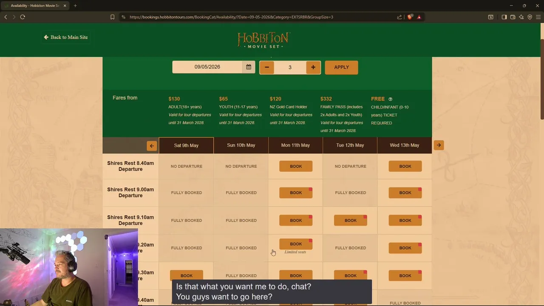Click $332 FAMILY PASS fare text

[342, 115]
